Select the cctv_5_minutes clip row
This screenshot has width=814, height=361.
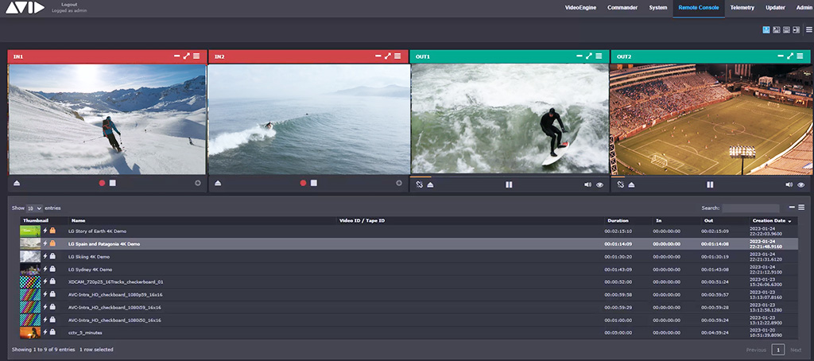(x=409, y=332)
